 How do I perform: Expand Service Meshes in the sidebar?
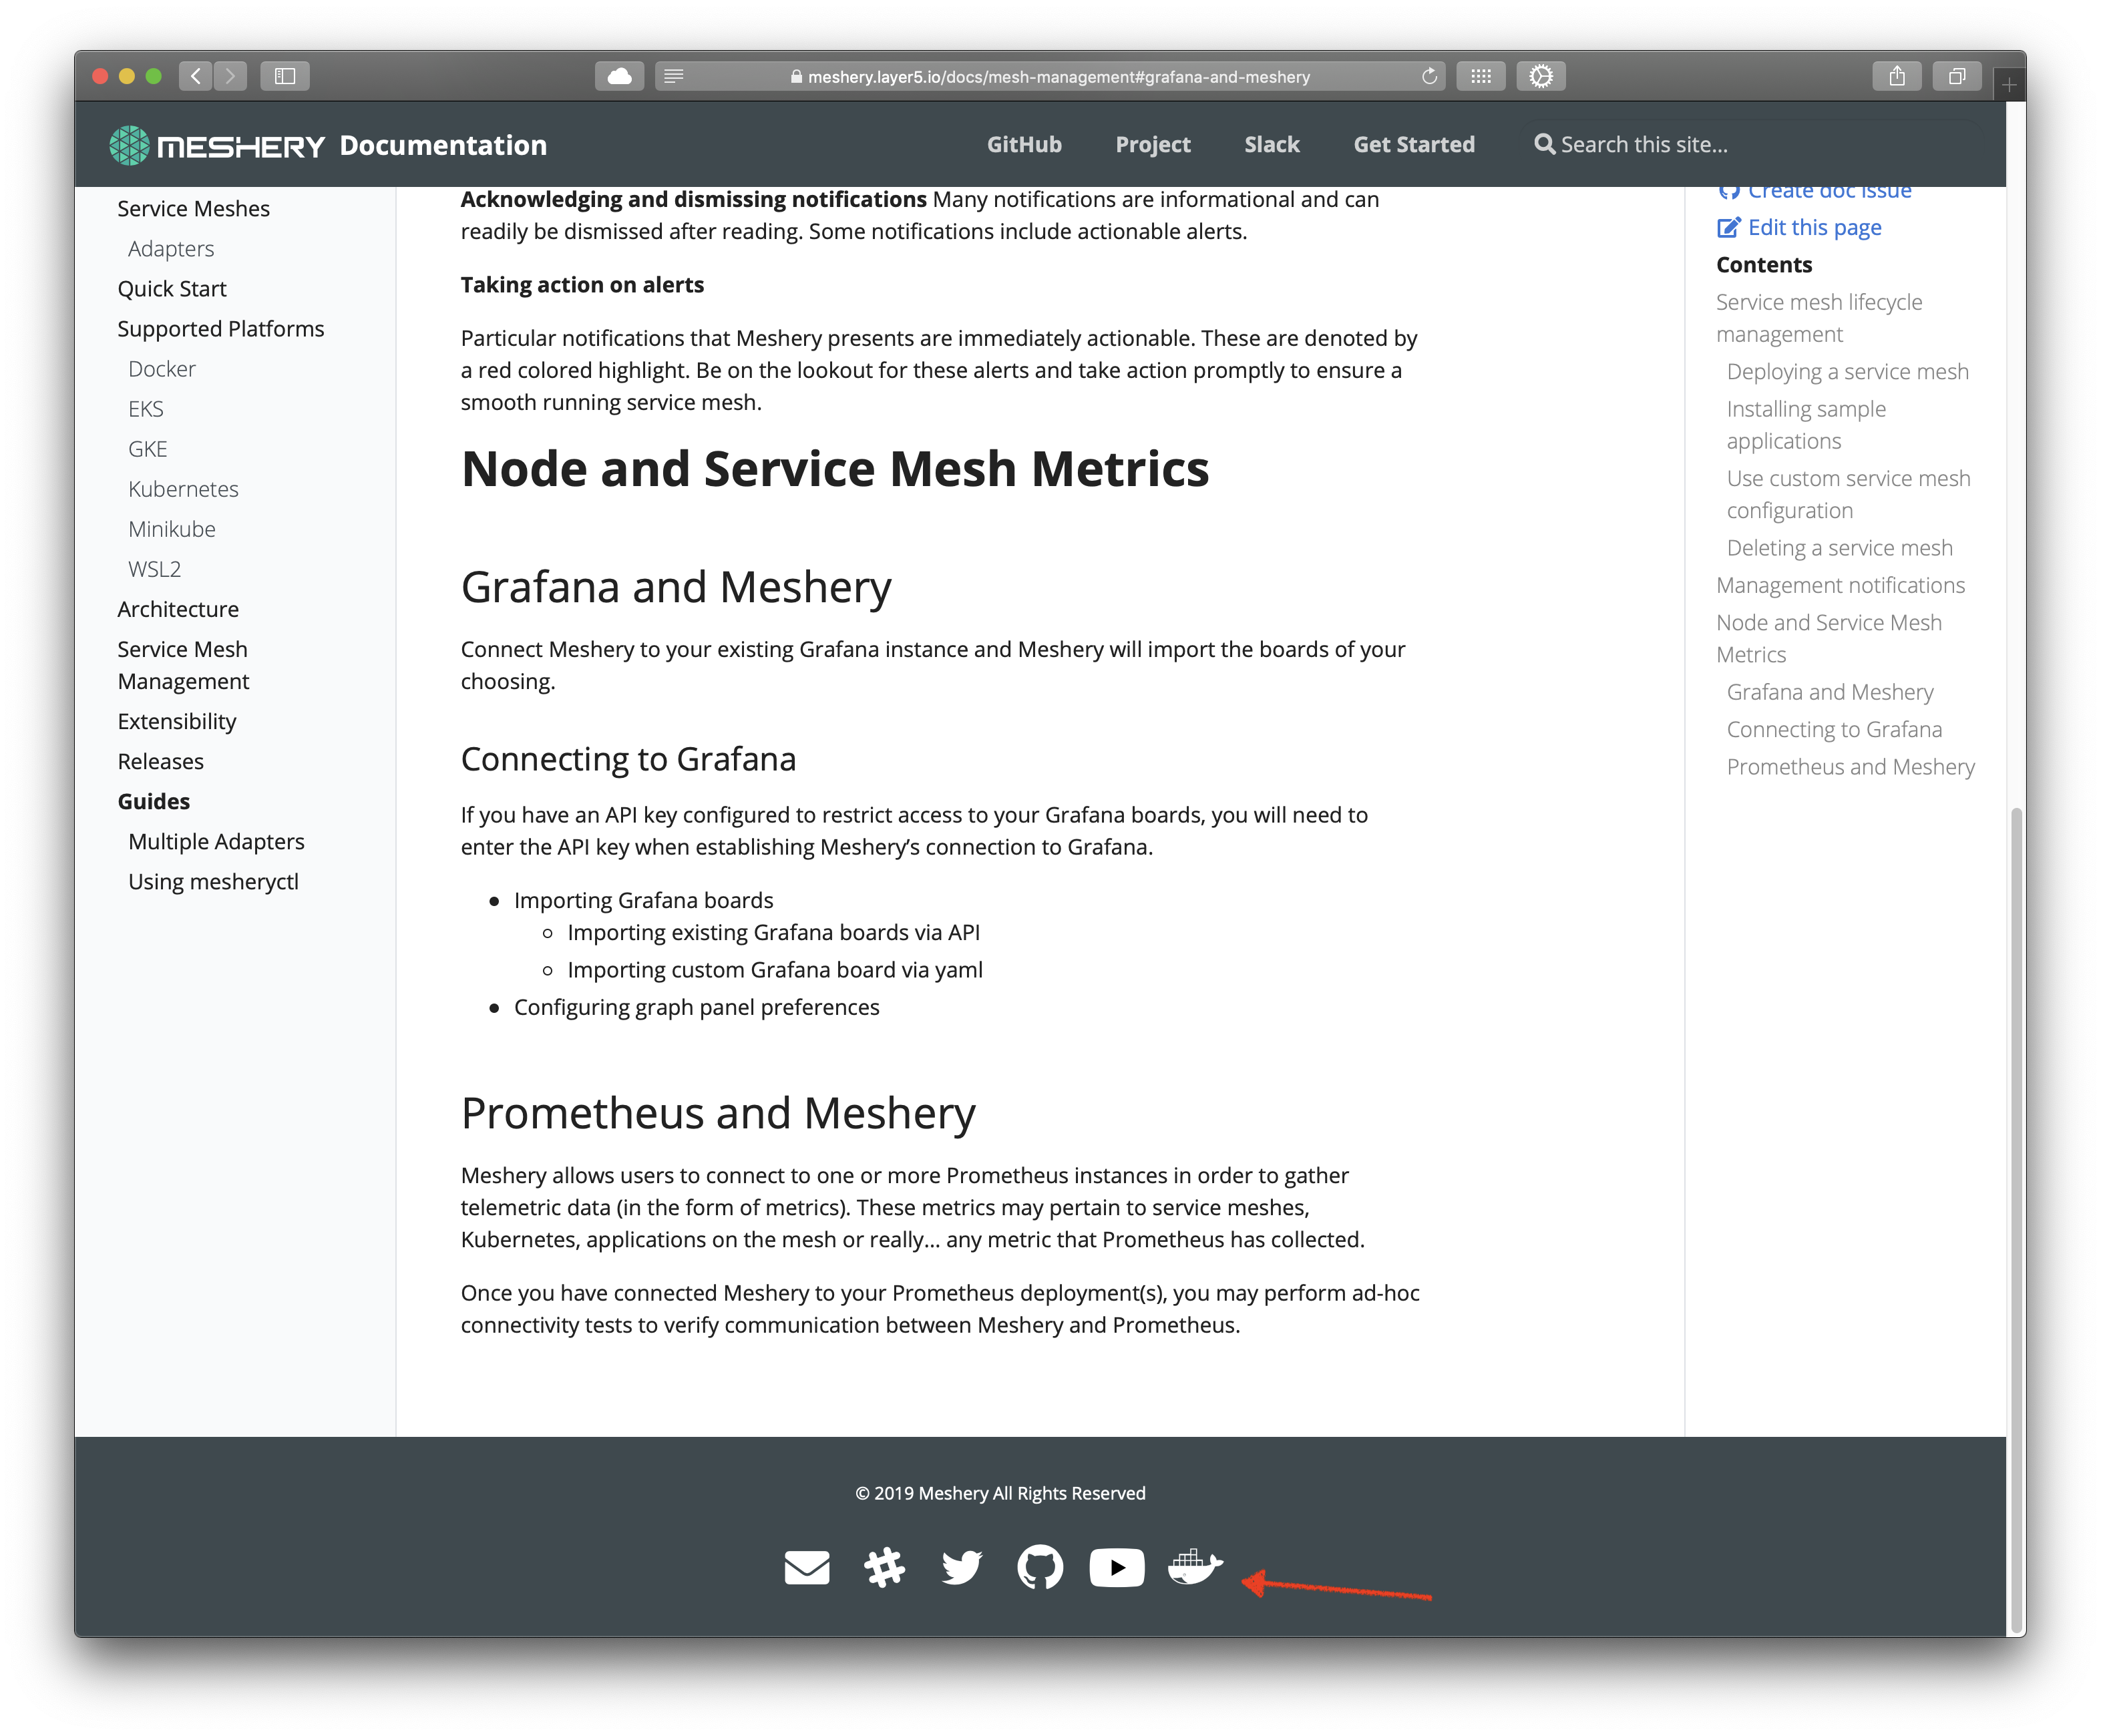coord(194,208)
